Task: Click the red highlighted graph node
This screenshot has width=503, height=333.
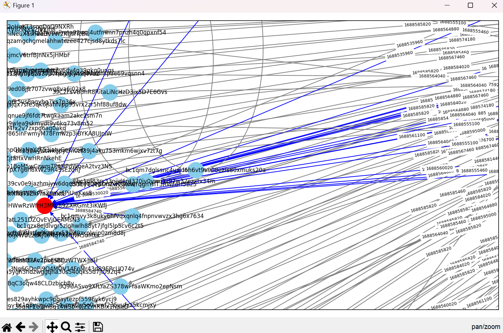Action: click(x=45, y=206)
